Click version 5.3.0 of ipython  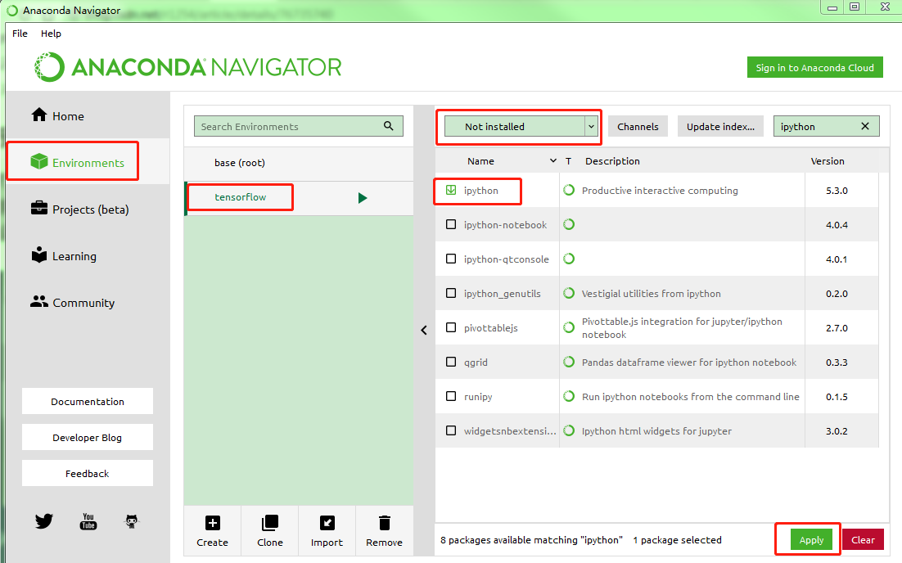[x=837, y=191]
